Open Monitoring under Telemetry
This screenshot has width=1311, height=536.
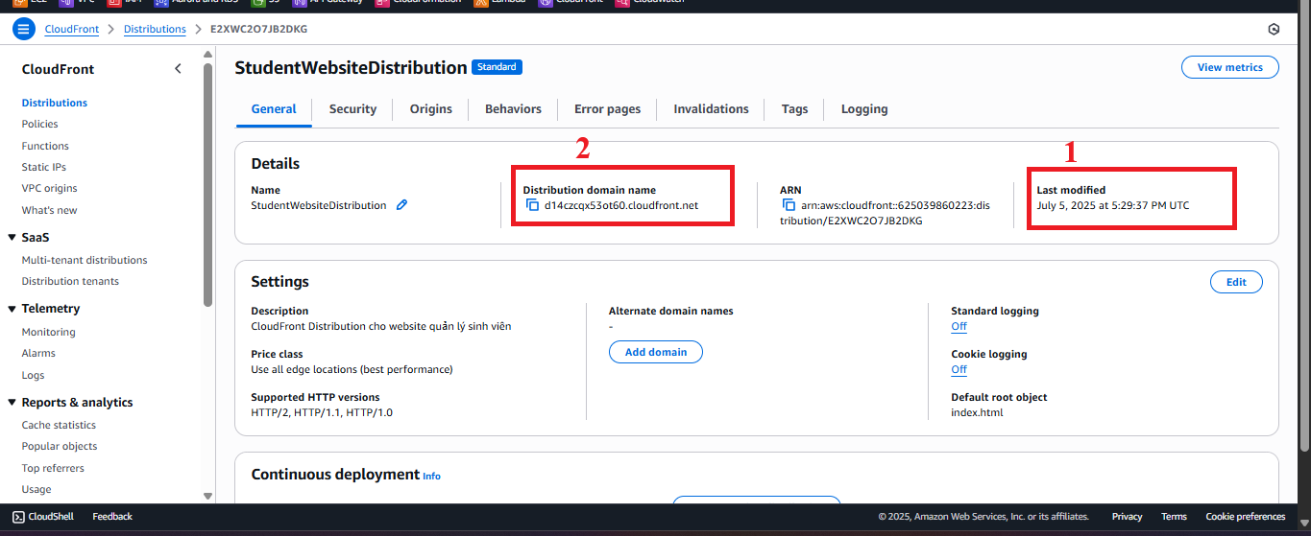tap(48, 332)
